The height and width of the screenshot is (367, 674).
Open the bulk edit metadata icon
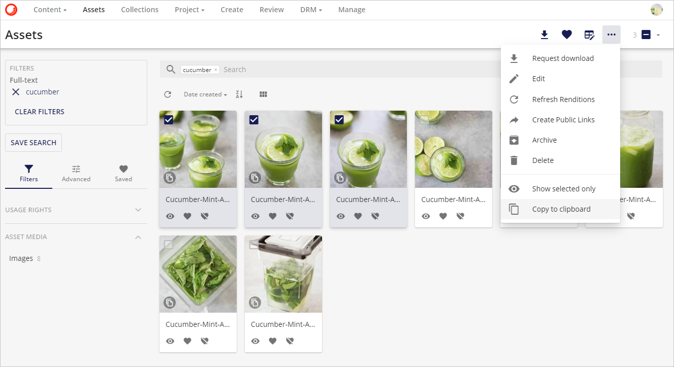(589, 35)
